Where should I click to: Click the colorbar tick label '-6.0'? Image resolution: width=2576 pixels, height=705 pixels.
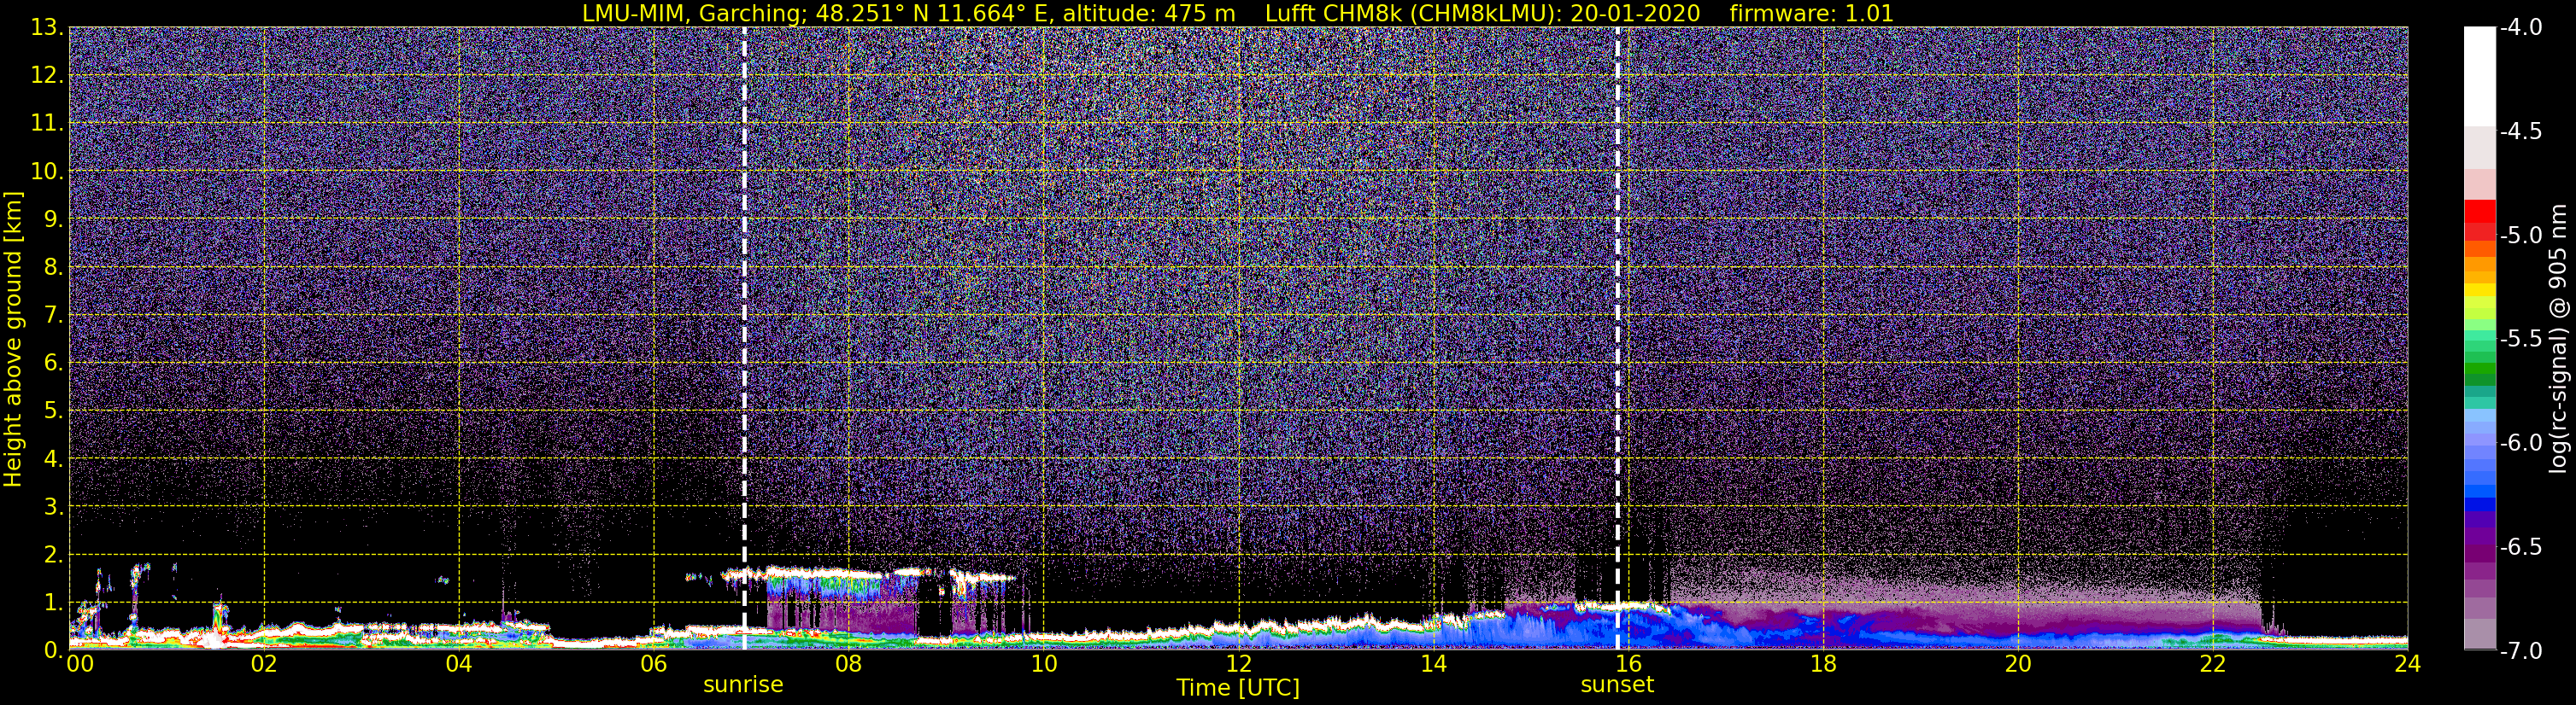[x=2521, y=442]
